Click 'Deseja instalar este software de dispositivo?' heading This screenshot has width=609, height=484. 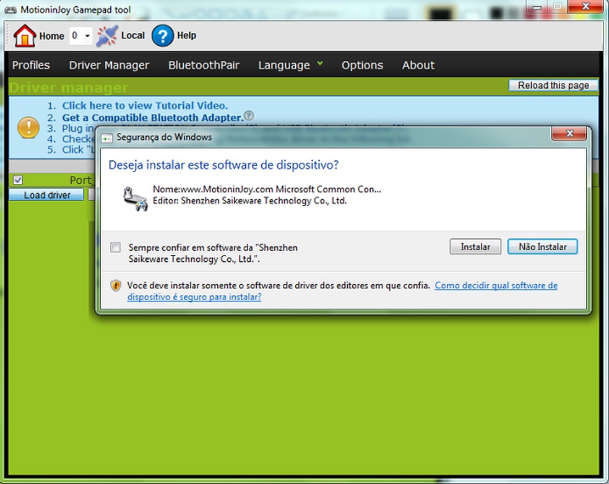223,165
